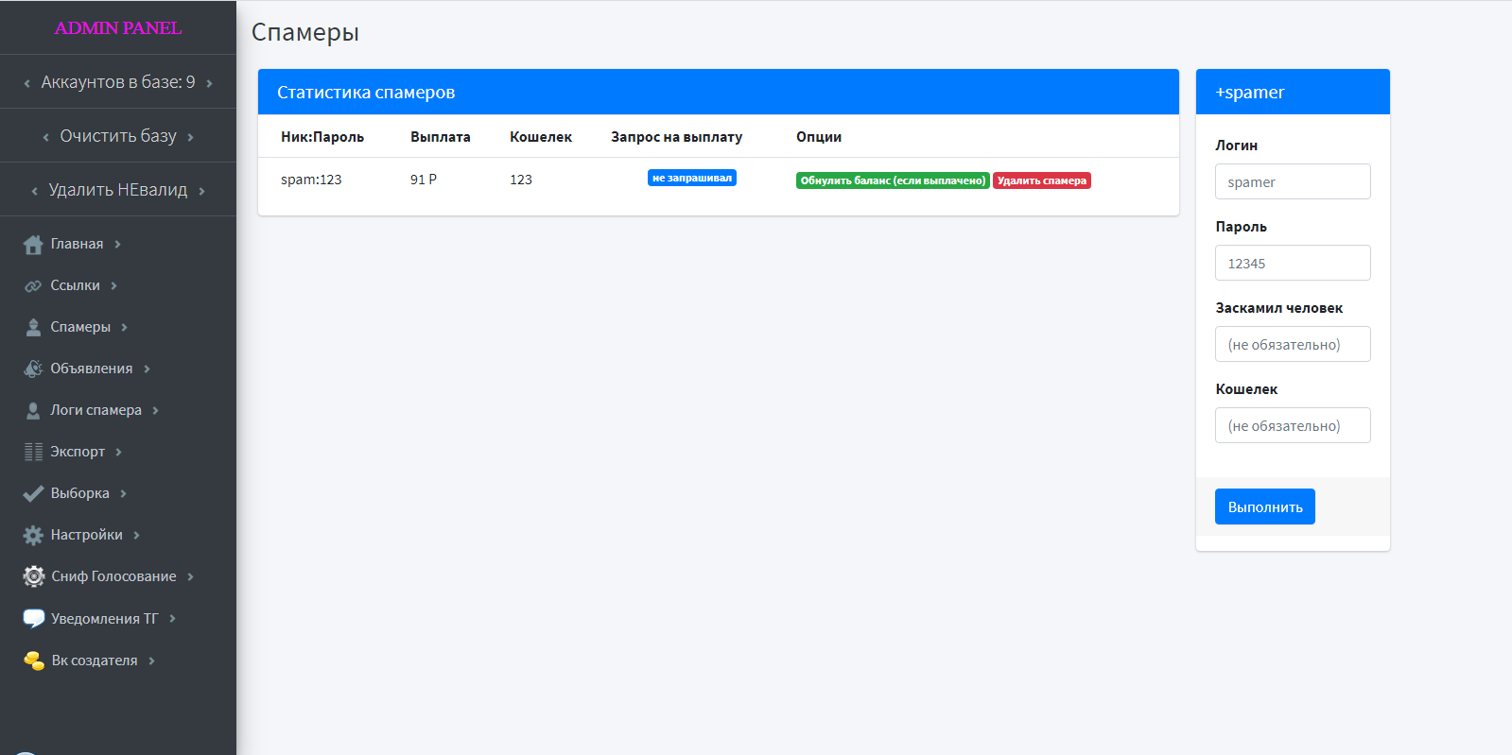
Task: Open the Очистить базу menu item
Action: coord(118,136)
